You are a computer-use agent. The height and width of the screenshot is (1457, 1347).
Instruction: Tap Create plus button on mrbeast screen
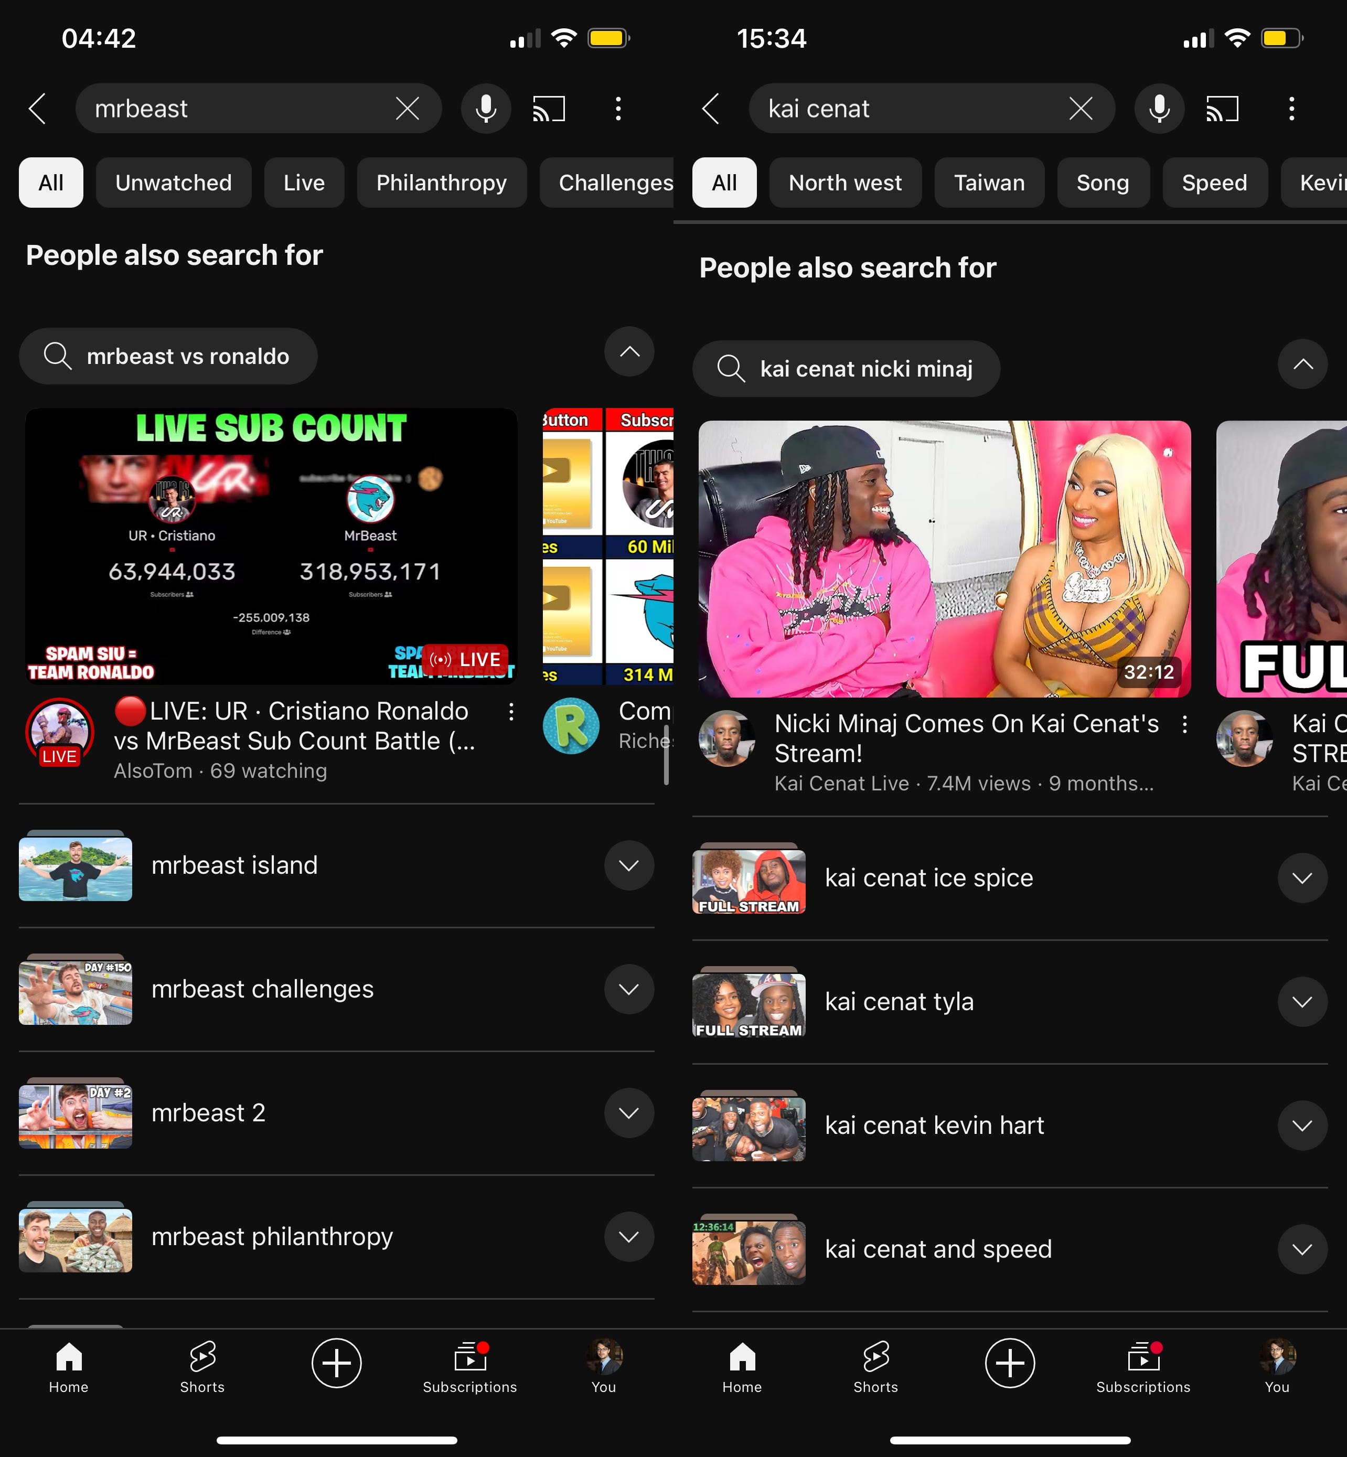click(x=337, y=1363)
